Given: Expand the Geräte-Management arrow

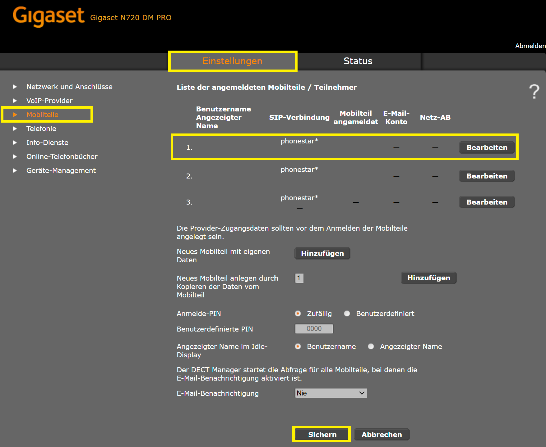Looking at the screenshot, I should [x=15, y=170].
